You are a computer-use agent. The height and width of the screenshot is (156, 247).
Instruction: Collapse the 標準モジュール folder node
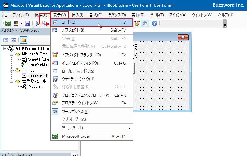point(11,81)
